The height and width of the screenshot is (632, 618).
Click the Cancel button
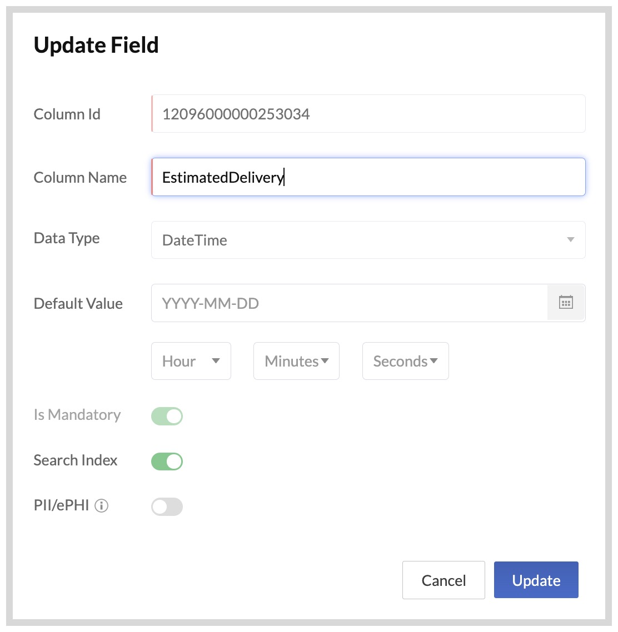tap(443, 580)
